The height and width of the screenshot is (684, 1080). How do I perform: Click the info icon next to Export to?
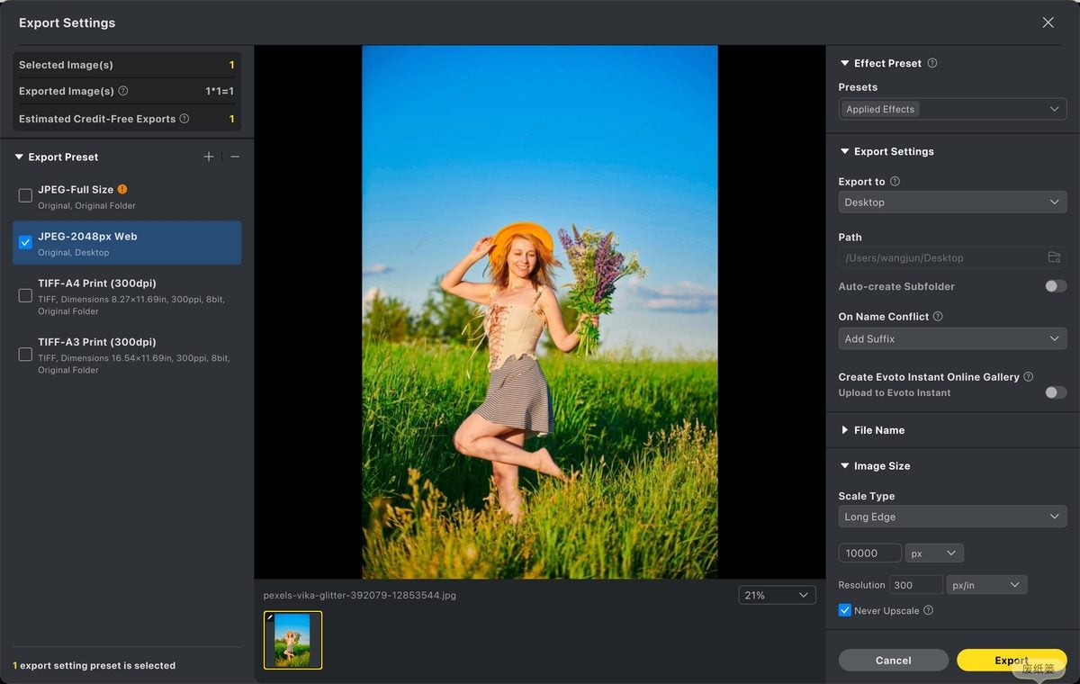(895, 181)
